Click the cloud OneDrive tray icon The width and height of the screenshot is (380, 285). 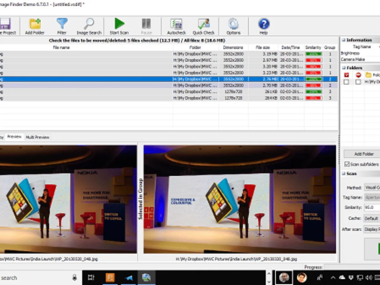[x=342, y=278]
